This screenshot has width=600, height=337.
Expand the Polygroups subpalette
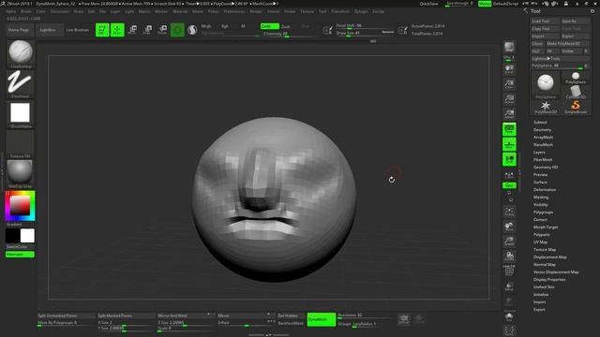pos(543,212)
